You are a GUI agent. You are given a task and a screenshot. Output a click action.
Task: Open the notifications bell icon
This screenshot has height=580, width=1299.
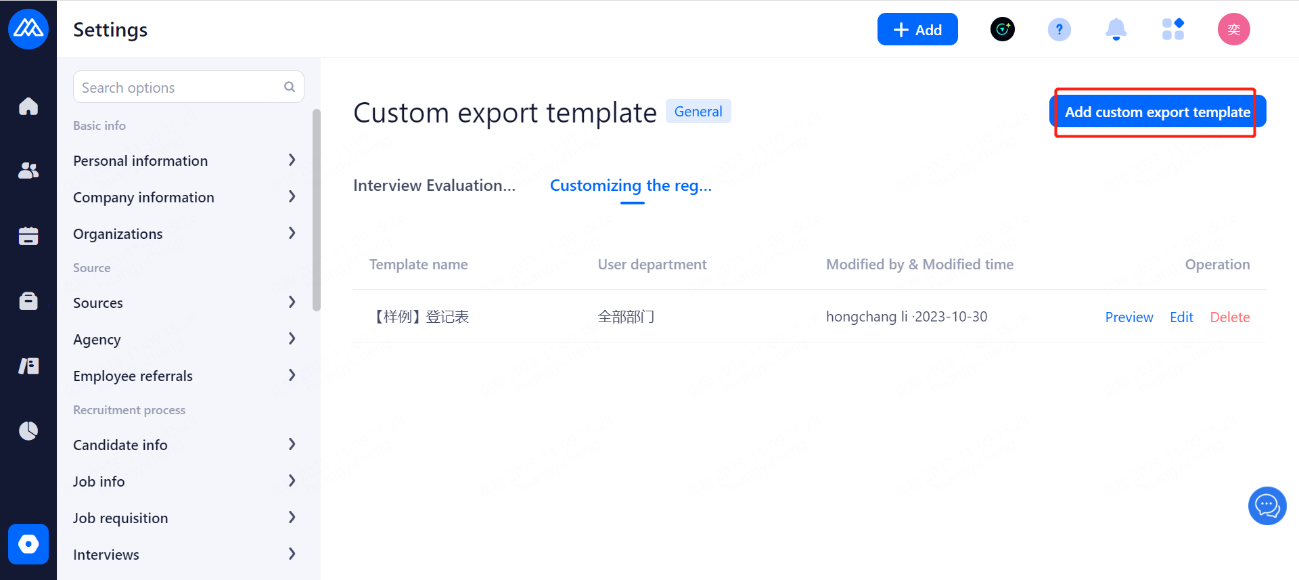point(1116,30)
